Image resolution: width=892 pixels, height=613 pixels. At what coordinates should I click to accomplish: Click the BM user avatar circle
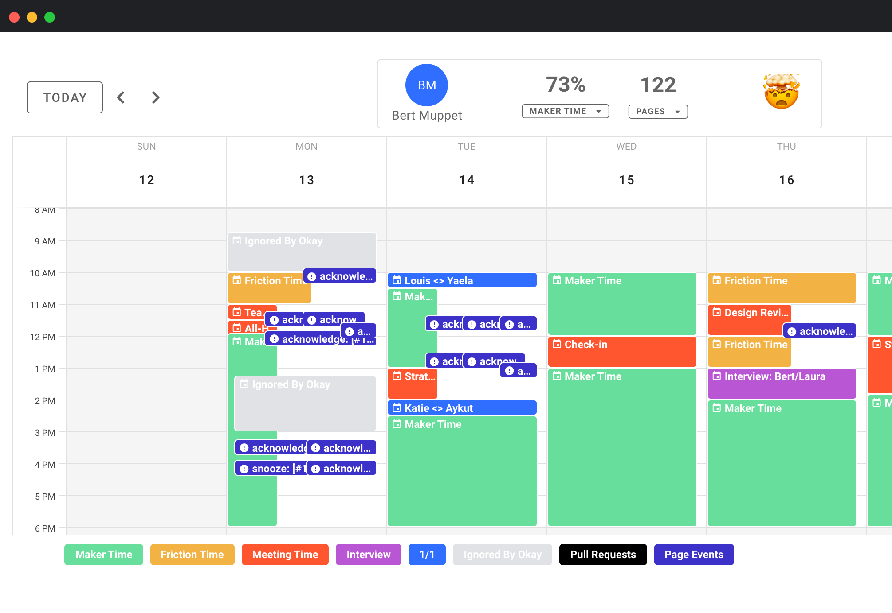(426, 85)
